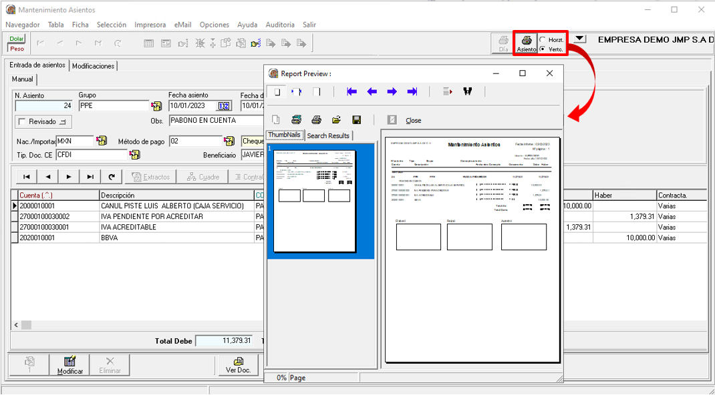This screenshot has height=395, width=715.
Task: Click the binoculars search icon in Report Preview
Action: point(467,91)
